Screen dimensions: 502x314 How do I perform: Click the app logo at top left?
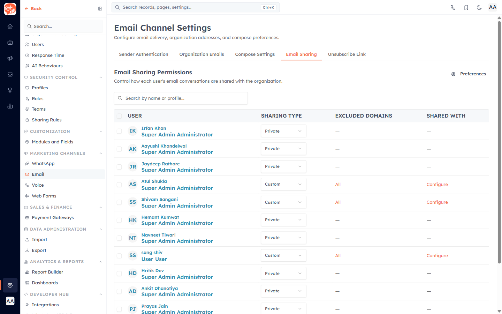[x=10, y=9]
